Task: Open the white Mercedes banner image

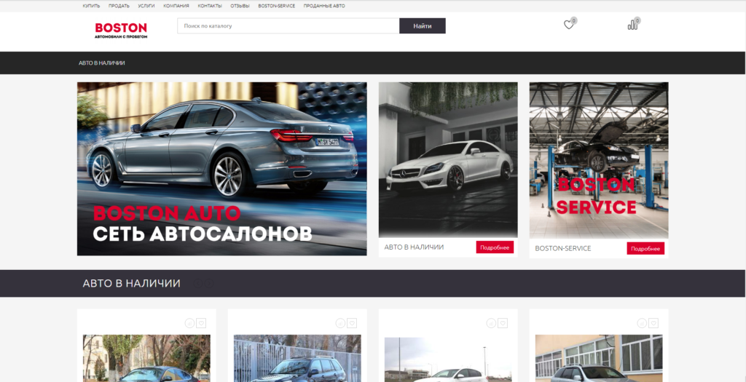Action: [448, 159]
